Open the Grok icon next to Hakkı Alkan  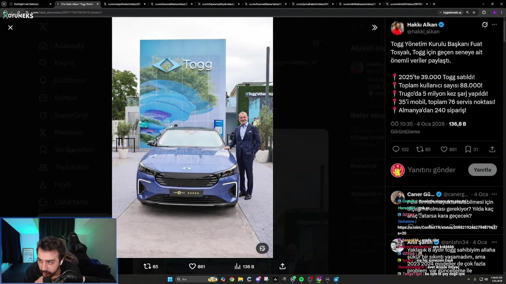[x=485, y=24]
